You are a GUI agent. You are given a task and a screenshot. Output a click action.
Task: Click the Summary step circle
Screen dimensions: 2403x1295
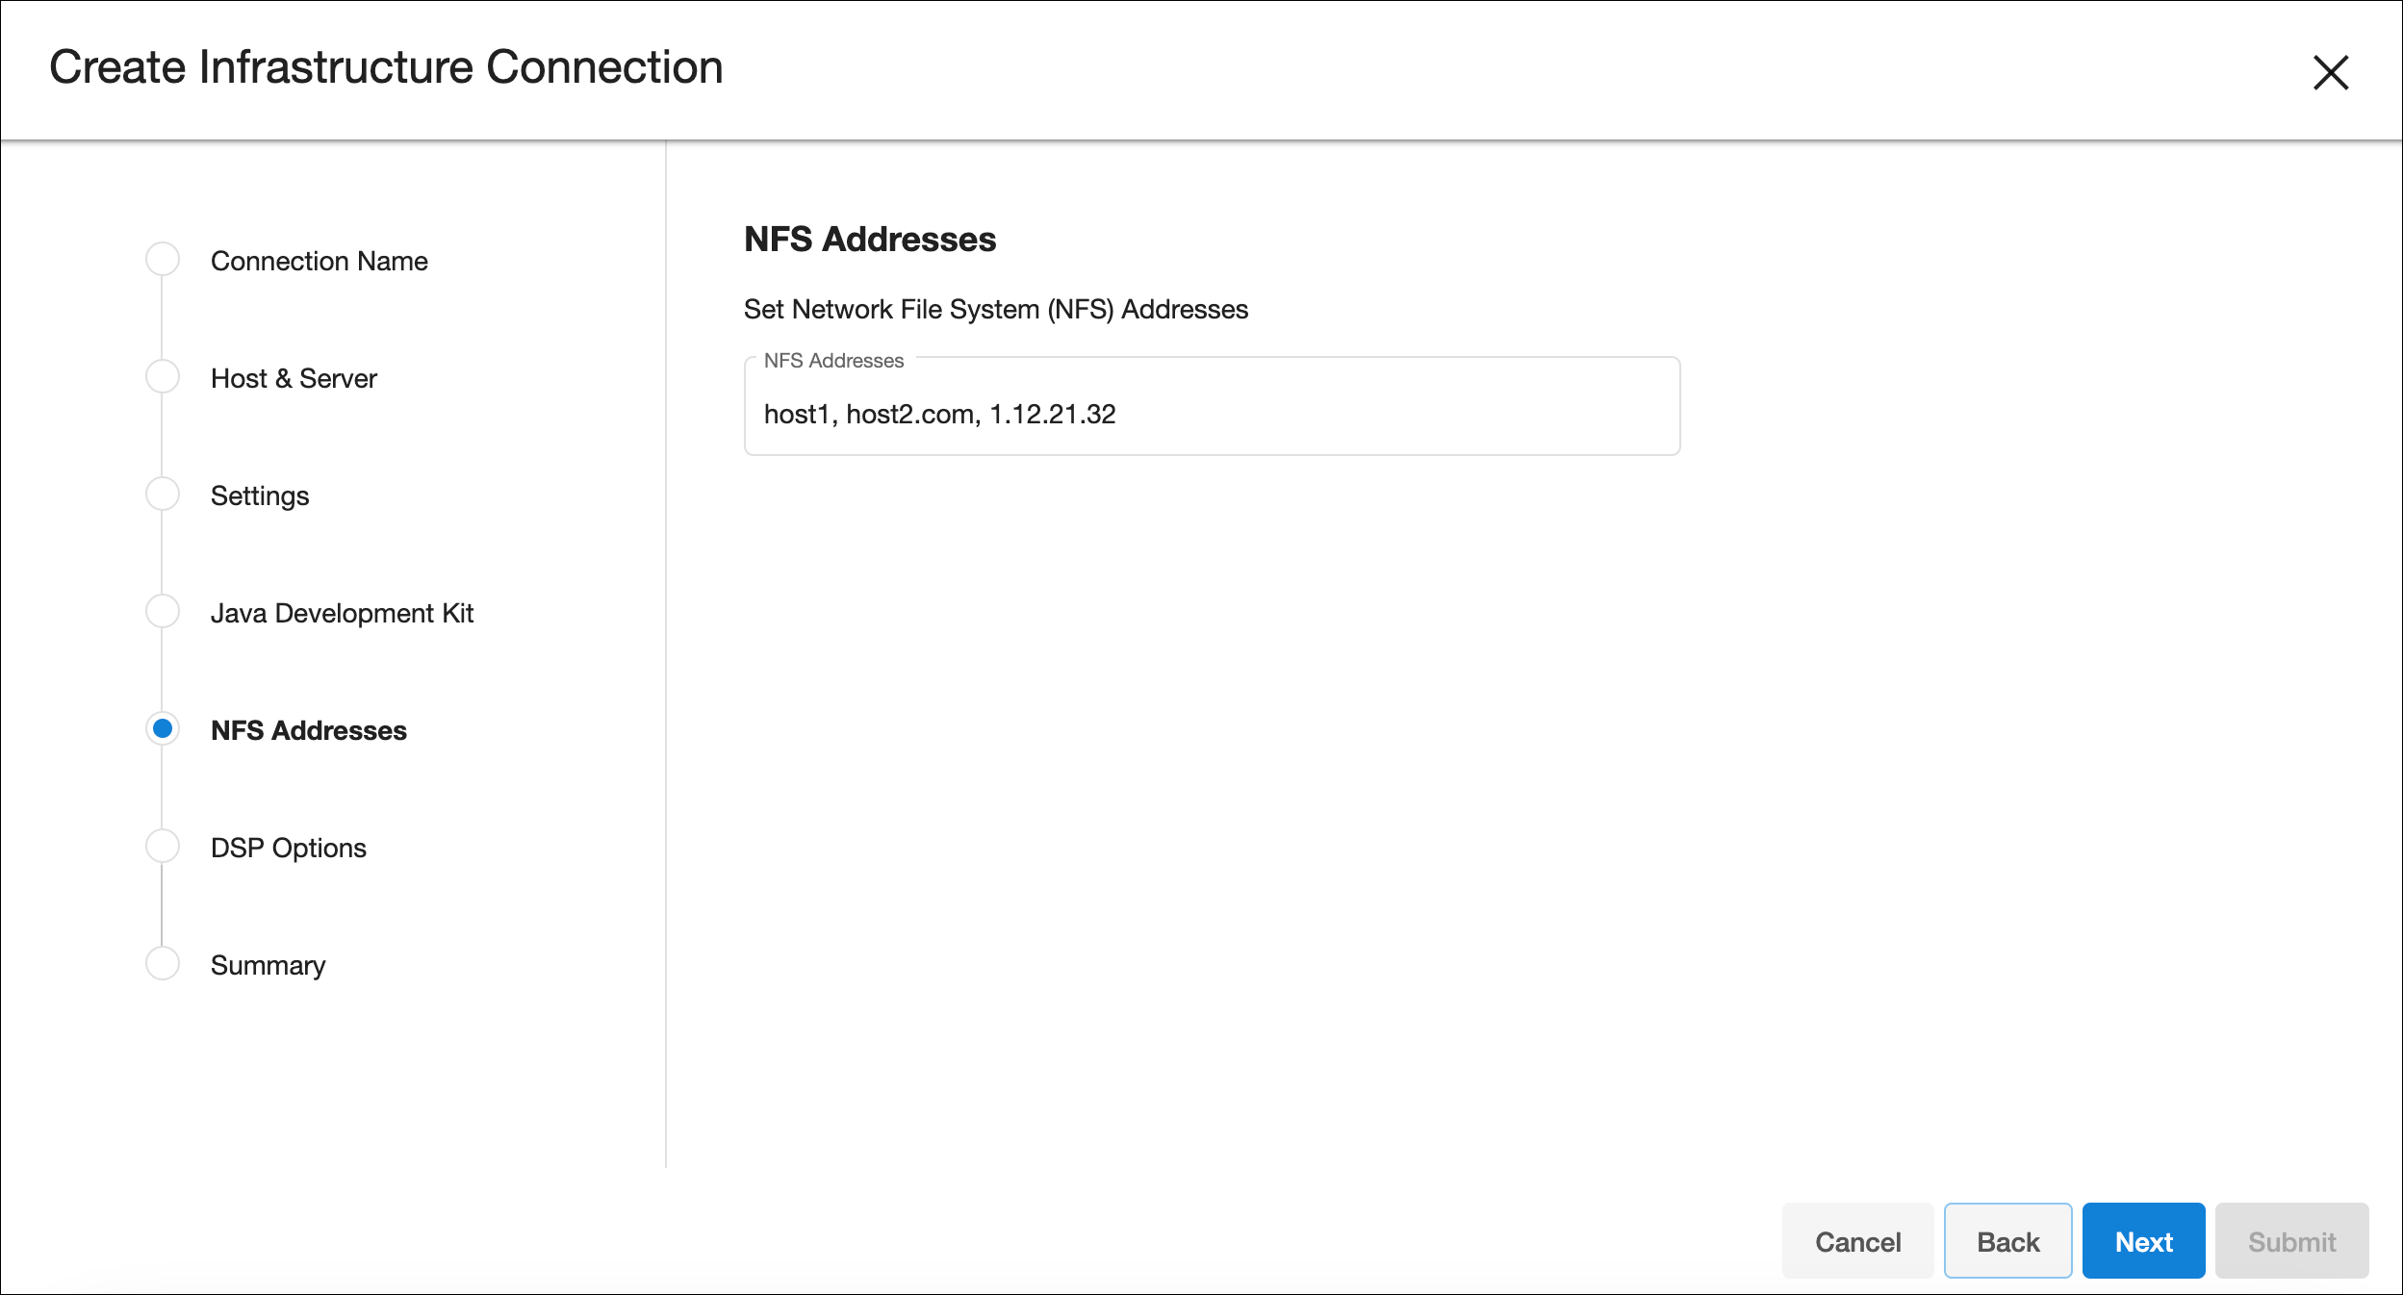coord(163,964)
